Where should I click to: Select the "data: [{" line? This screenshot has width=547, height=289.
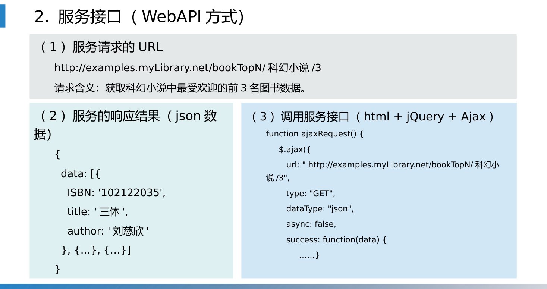(x=81, y=174)
